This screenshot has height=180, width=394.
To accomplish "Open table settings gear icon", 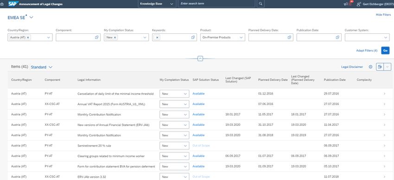I will point(370,67).
